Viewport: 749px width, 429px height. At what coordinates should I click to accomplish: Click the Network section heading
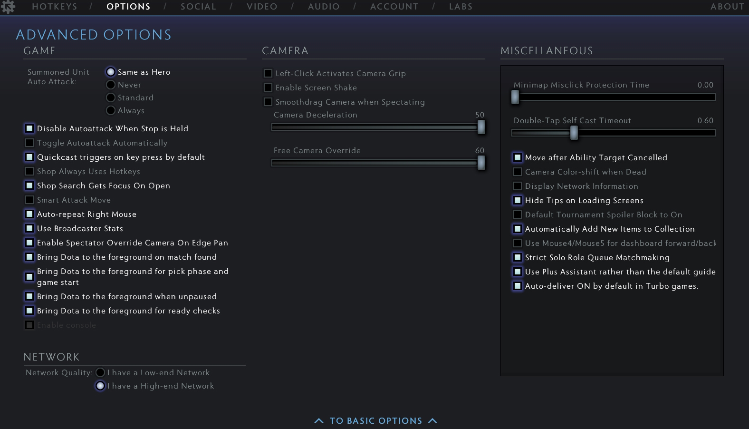coord(51,357)
